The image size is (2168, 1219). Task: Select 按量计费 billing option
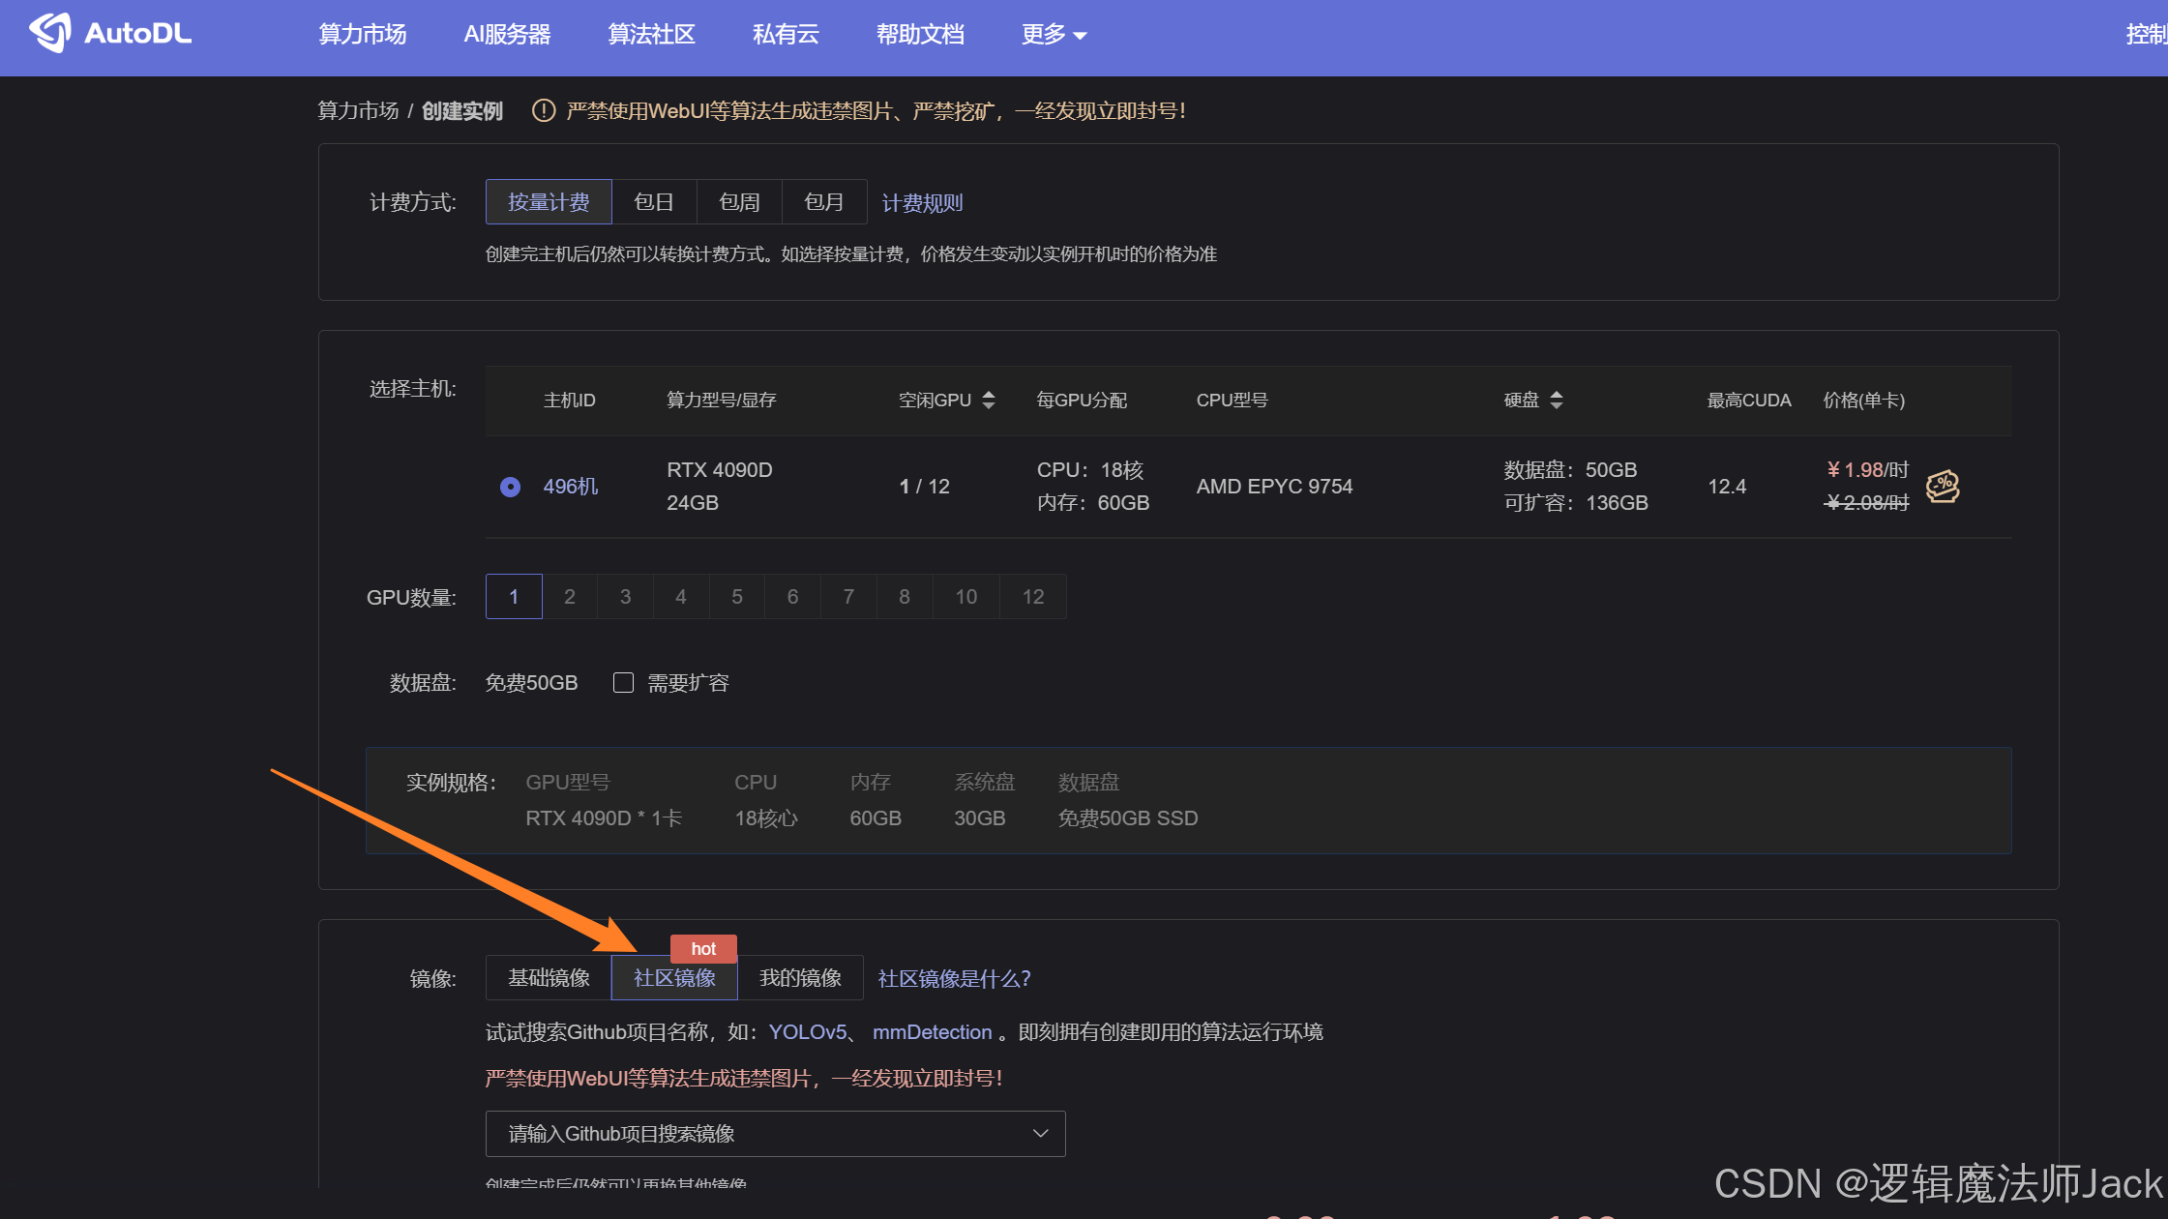tap(549, 202)
